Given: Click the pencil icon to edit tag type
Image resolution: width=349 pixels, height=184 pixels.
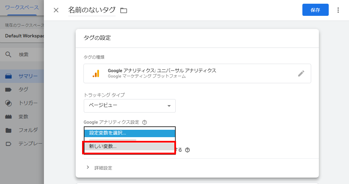Looking at the screenshot, I should pyautogui.click(x=301, y=73).
